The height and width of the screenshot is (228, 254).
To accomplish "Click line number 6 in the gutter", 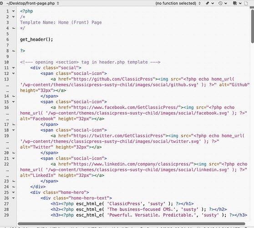I will [x=8, y=40].
